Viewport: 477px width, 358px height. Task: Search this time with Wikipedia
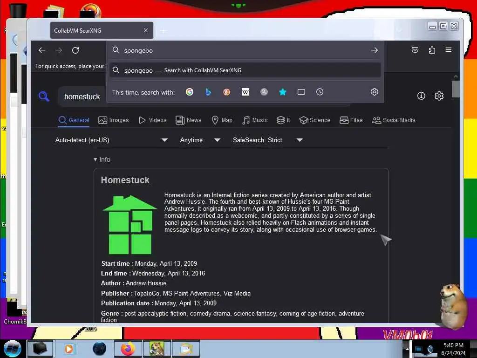[245, 92]
